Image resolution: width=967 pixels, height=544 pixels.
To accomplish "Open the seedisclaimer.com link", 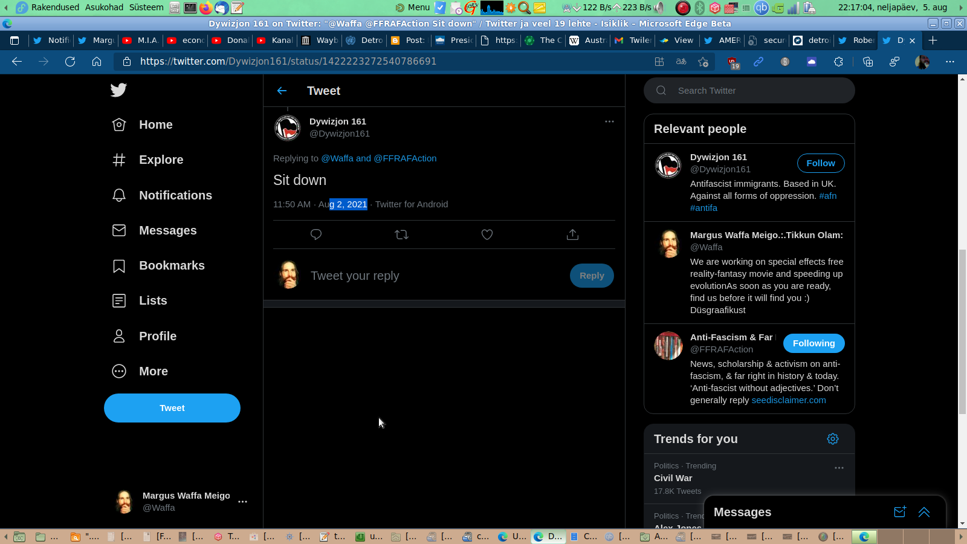I will click(x=789, y=400).
